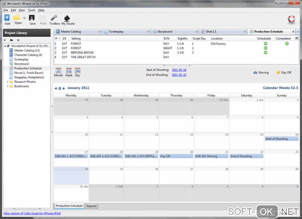Viewport: 302px width, 219px height.
Task: Toggle Scheduled check for RIPPLING BROOK scene
Action: click(265, 53)
